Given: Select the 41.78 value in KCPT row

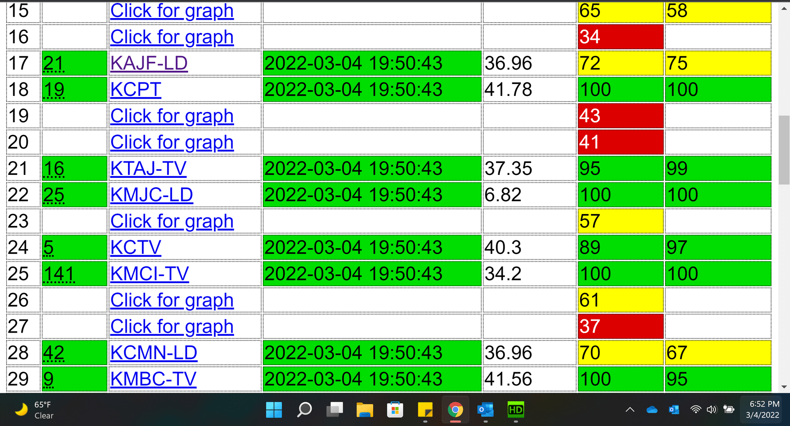Looking at the screenshot, I should [x=508, y=90].
